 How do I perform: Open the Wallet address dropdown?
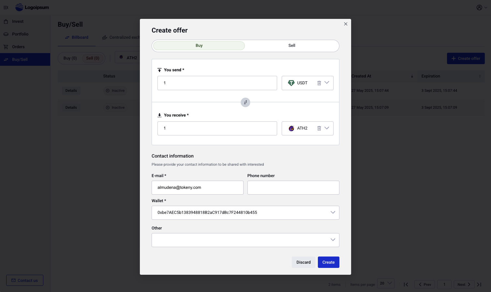point(333,213)
